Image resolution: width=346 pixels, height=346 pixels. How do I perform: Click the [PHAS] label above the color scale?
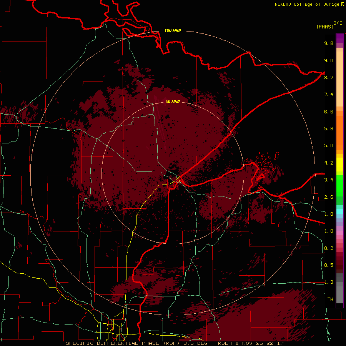coord(325,27)
